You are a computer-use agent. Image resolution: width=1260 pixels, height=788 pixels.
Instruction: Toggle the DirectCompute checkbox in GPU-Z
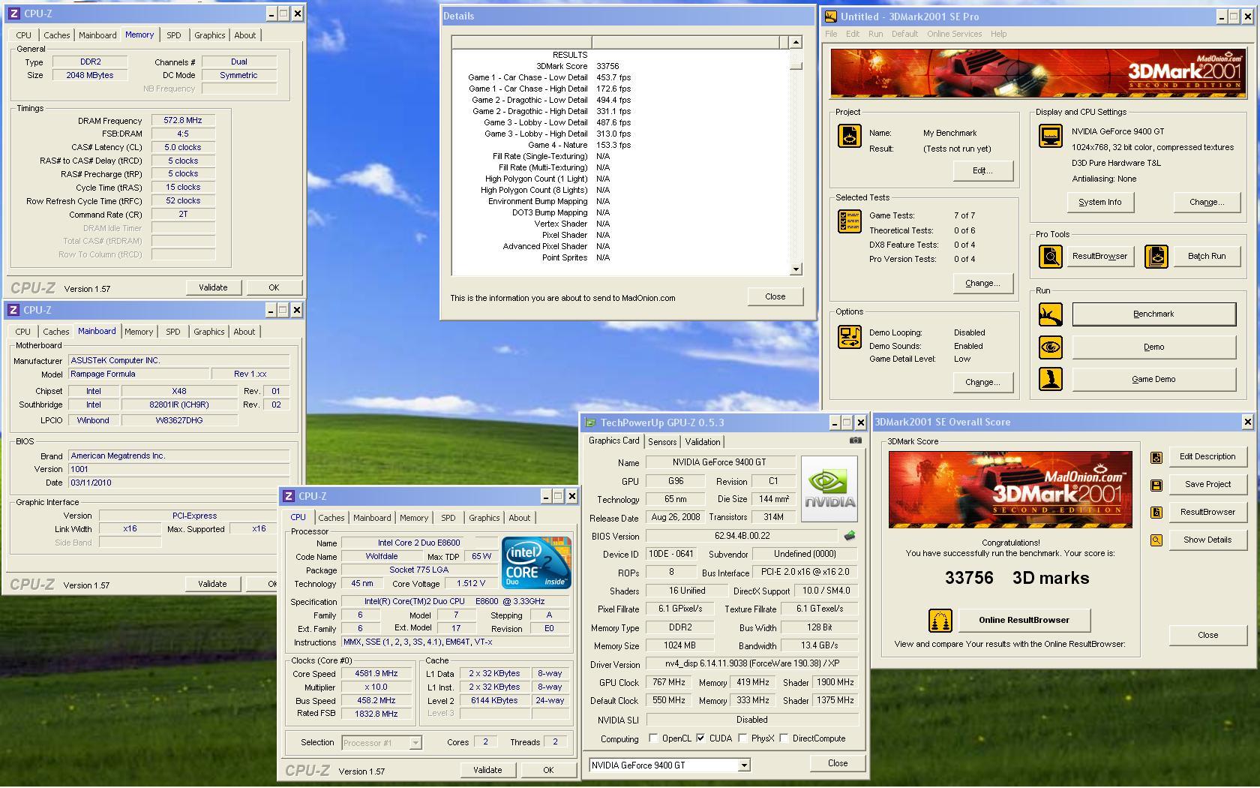click(x=784, y=738)
